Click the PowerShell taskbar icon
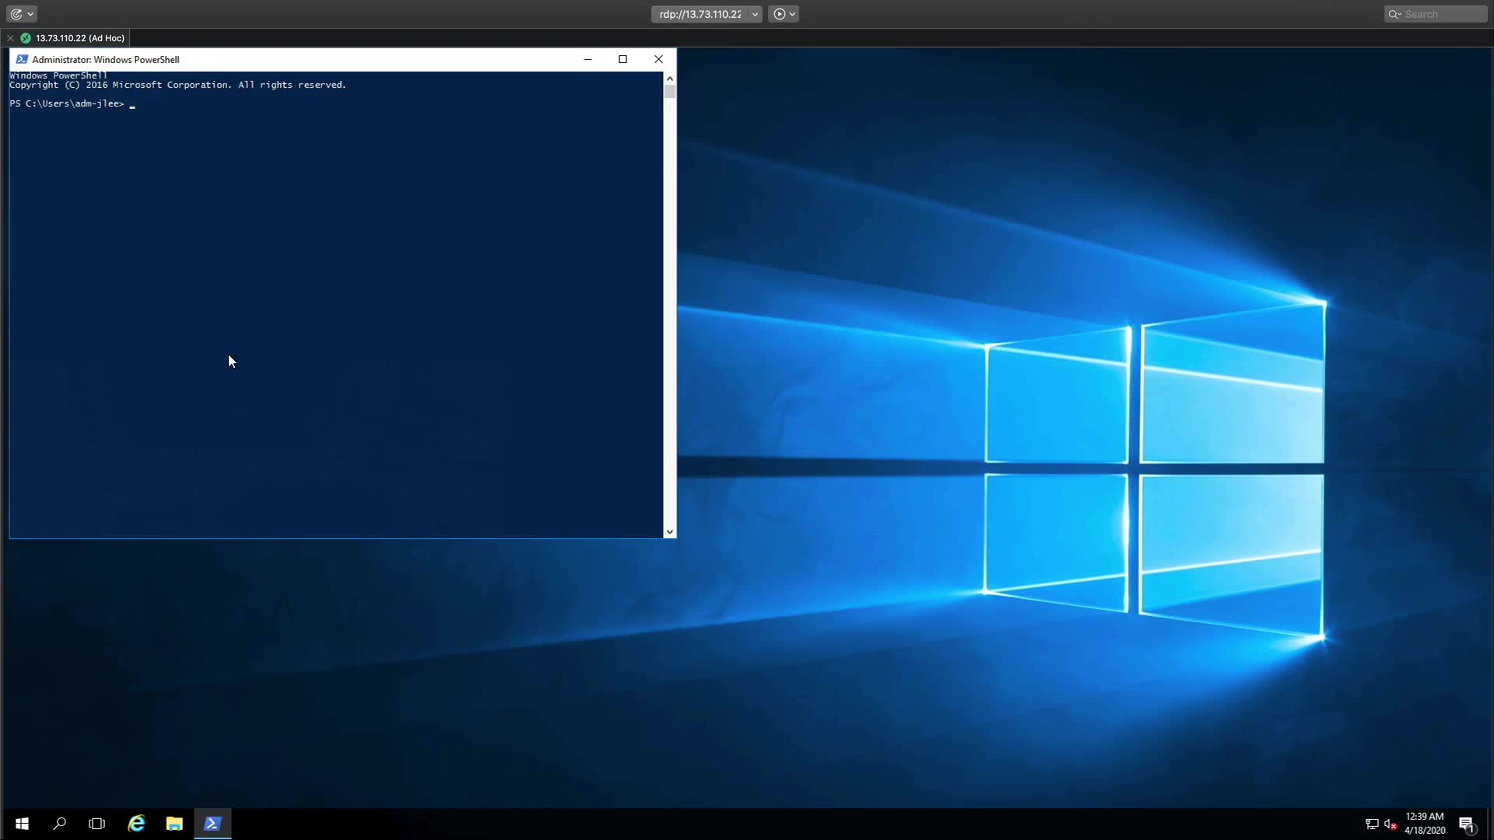Screen dimensions: 1494x840 tap(212, 824)
